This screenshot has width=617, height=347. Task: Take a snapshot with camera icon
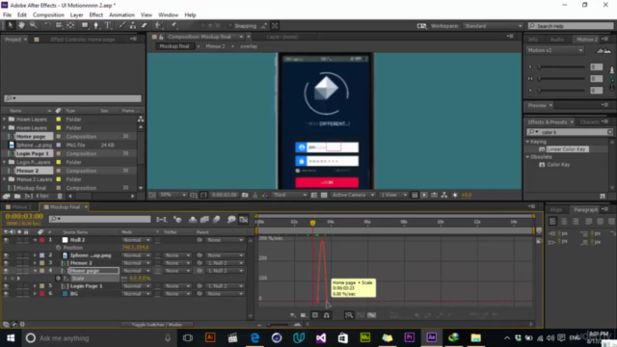pyautogui.click(x=245, y=195)
